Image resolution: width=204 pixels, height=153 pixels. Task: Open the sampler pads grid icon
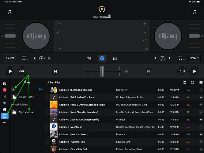click(x=115, y=58)
